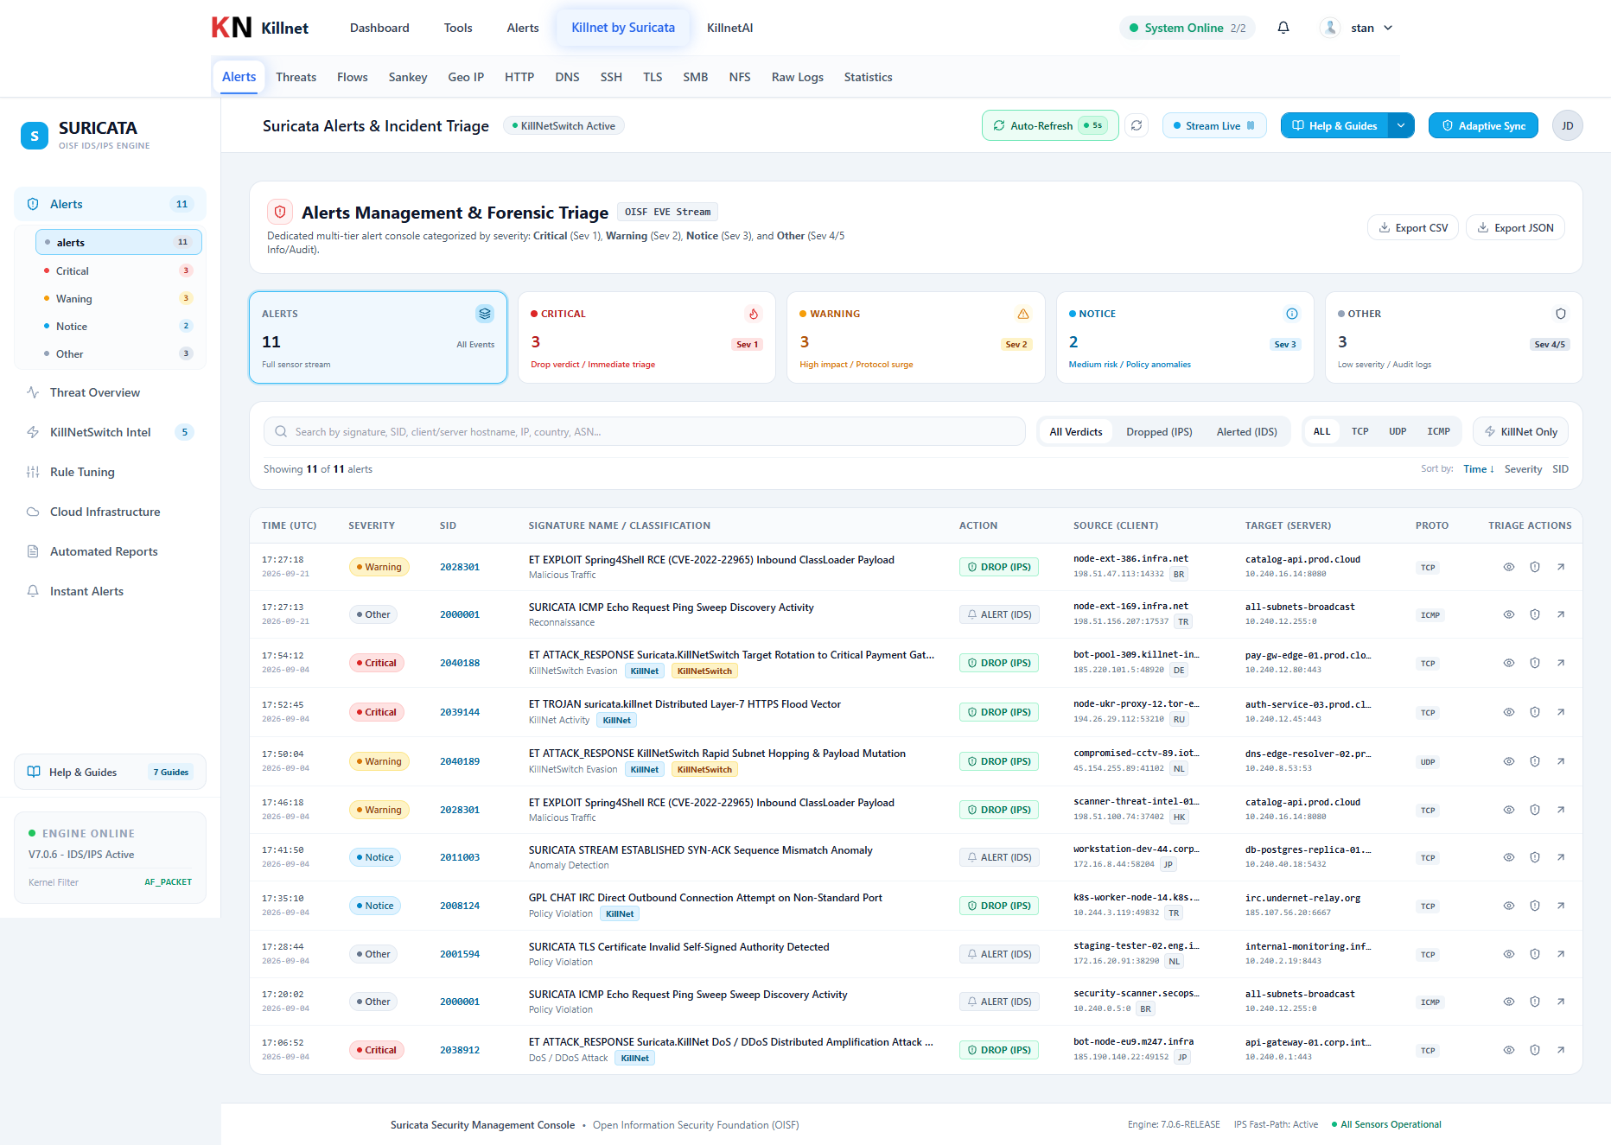Click the warning triangle icon in Warning card
Viewport: 1611px width, 1145px height.
click(1023, 314)
